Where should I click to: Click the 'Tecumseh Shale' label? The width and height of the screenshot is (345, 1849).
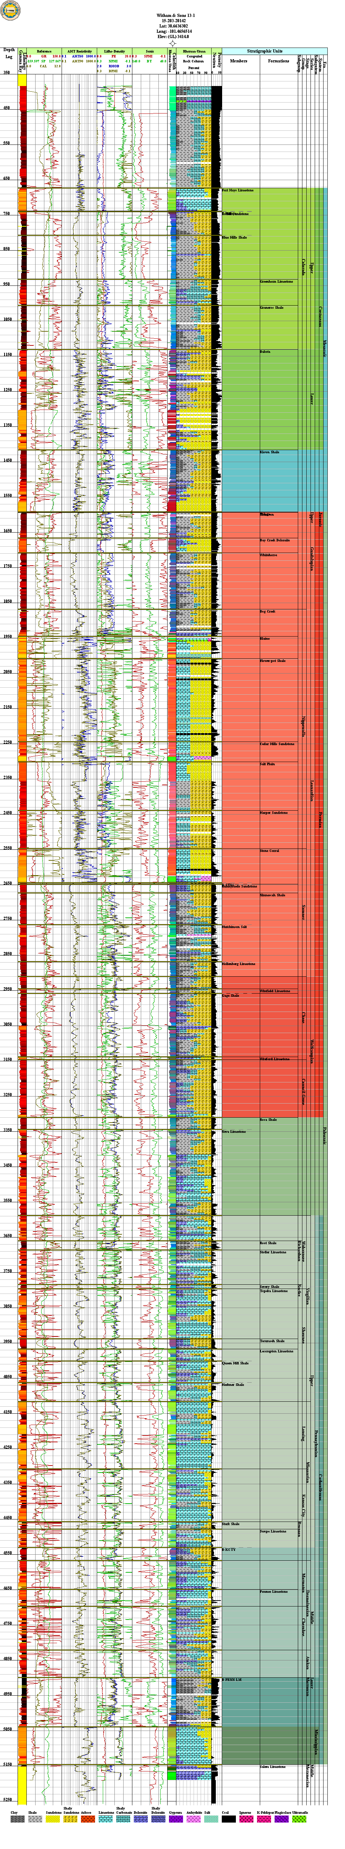[x=272, y=1341]
